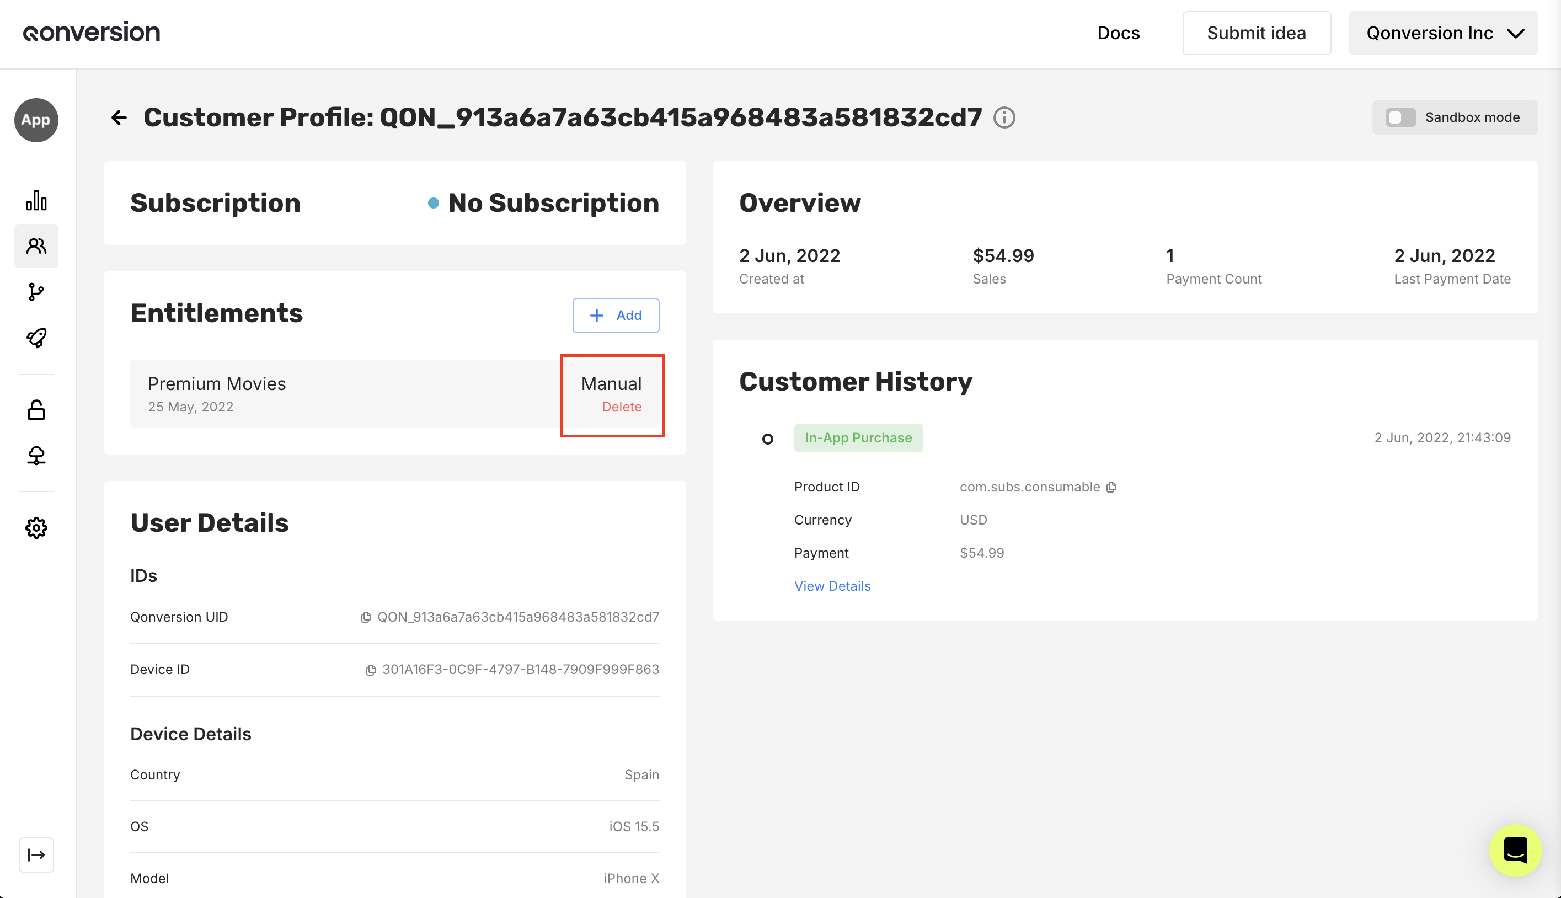Screen dimensions: 1561x898
Task: Open the Docs menu item
Action: click(x=1118, y=33)
